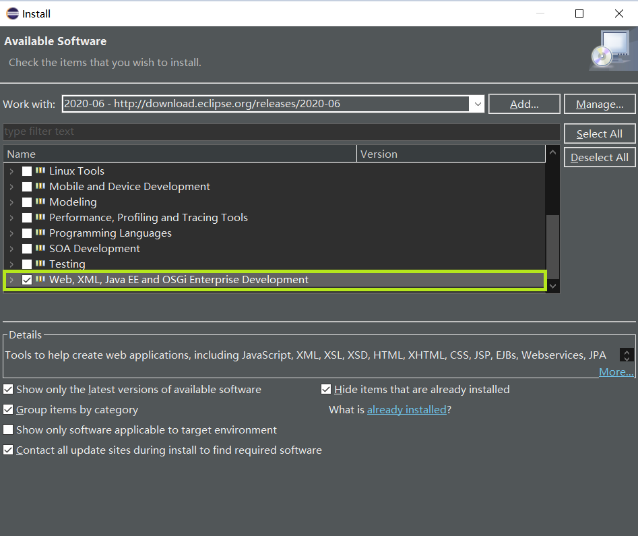Enable 'Show only software applicable to target environment'
The height and width of the screenshot is (536, 638).
[x=9, y=430]
